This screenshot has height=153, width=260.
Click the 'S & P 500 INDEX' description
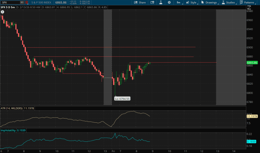coord(41,2)
